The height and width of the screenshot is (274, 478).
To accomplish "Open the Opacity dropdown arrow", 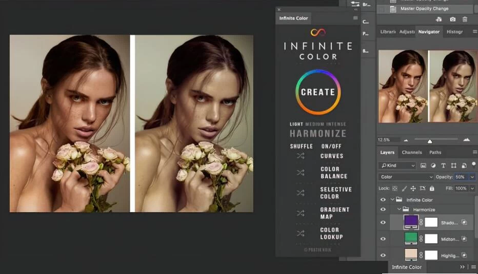I will point(472,177).
